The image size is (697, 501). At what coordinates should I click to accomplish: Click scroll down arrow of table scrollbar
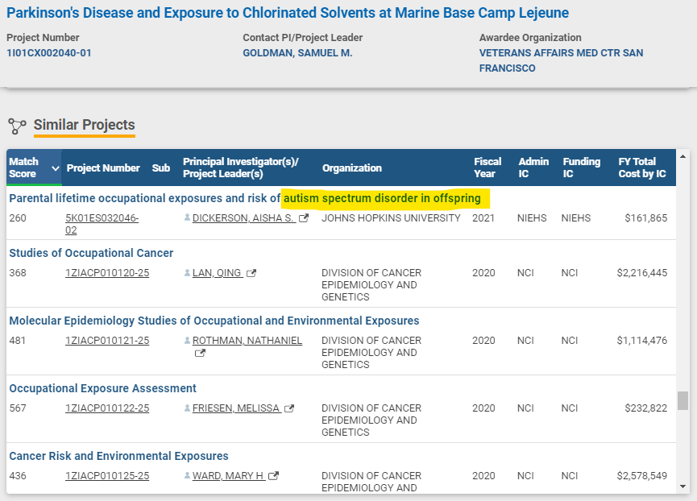click(x=682, y=487)
